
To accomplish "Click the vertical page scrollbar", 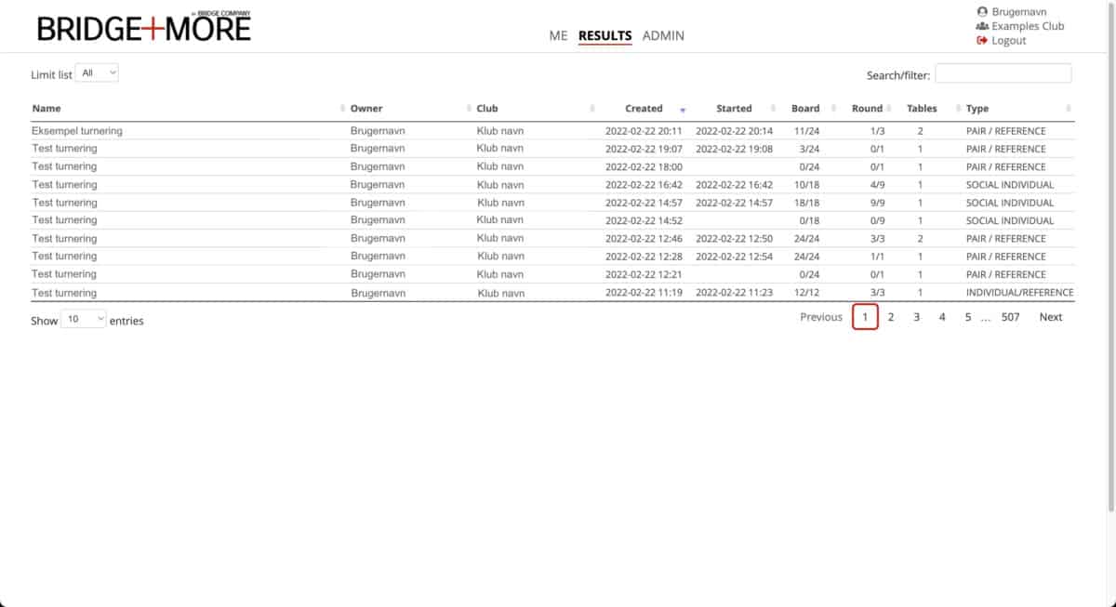I will 1111,279.
